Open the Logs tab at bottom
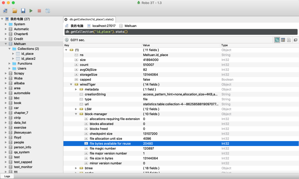Viewport: 299px width, 179px height. (x=7, y=176)
